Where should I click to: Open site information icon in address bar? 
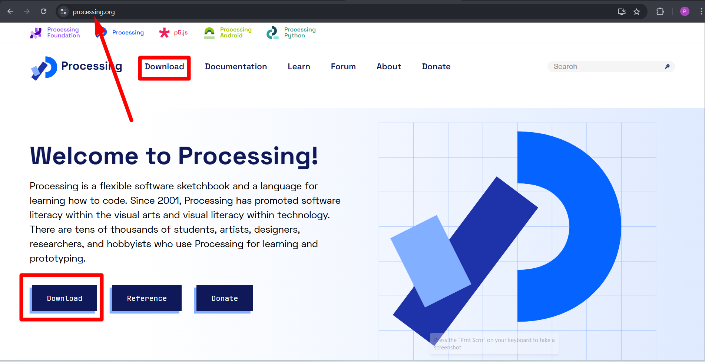click(63, 12)
